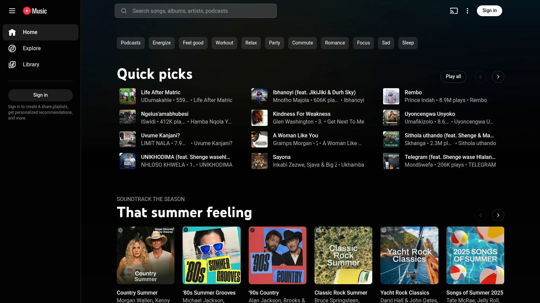Open the Ukhamba album link

352,165
